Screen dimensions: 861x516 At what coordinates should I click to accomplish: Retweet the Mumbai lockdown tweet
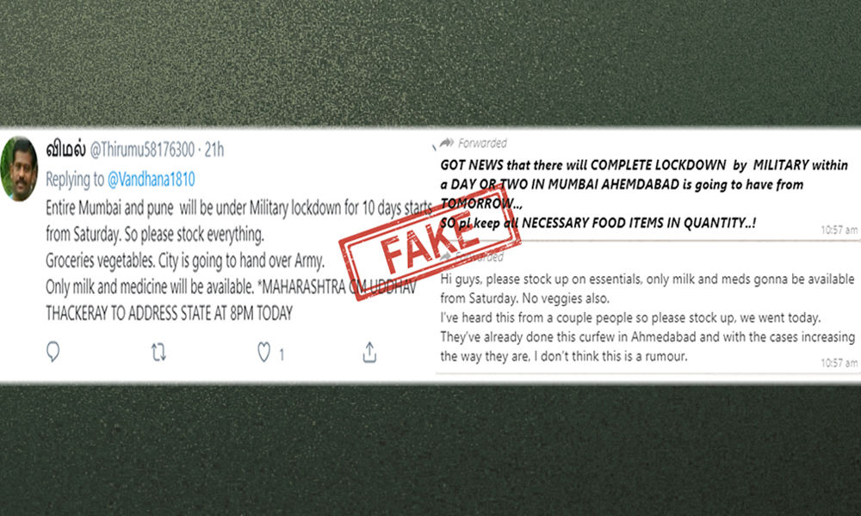158,353
